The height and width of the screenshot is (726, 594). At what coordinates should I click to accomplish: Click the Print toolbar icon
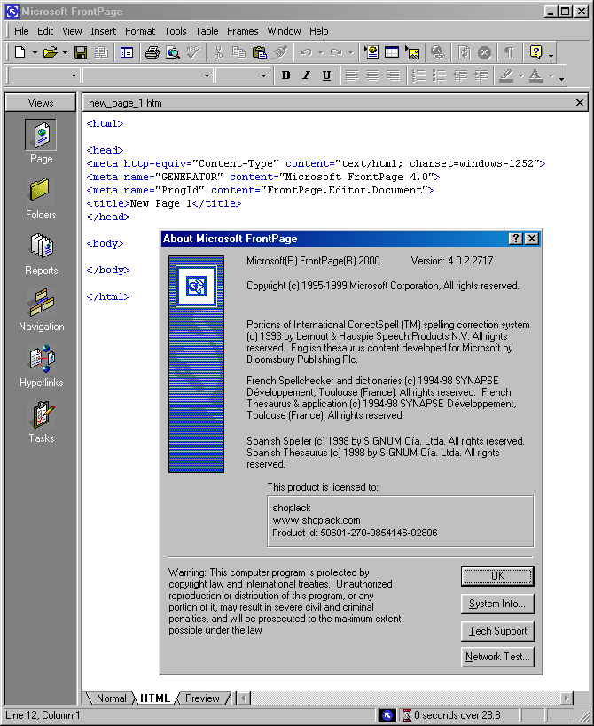pos(152,52)
